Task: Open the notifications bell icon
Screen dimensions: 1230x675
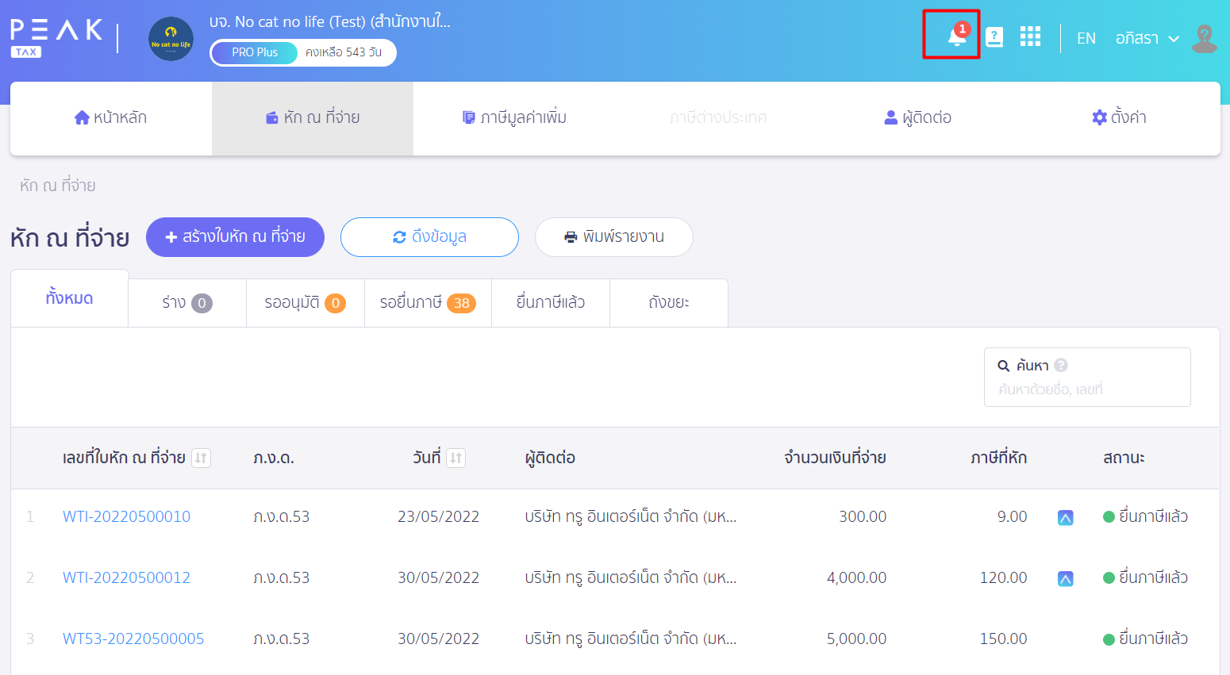Action: 956,36
